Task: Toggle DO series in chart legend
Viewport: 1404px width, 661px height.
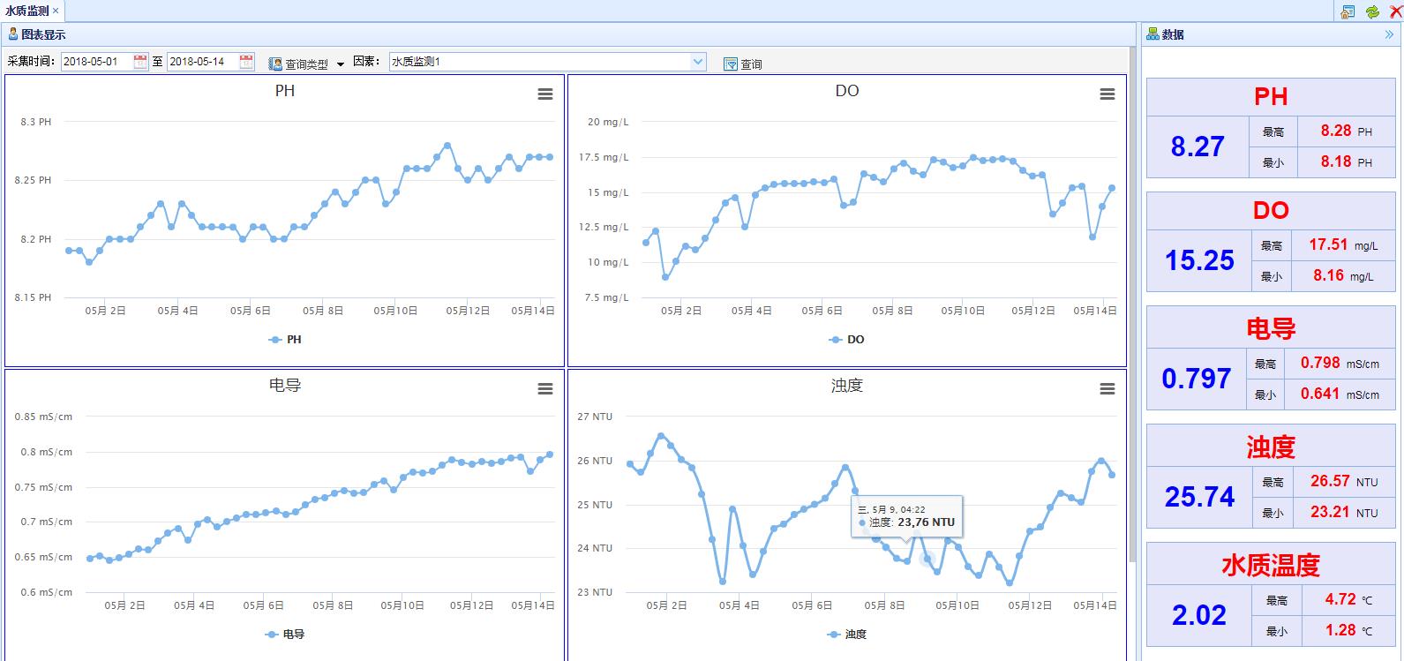Action: [x=847, y=340]
